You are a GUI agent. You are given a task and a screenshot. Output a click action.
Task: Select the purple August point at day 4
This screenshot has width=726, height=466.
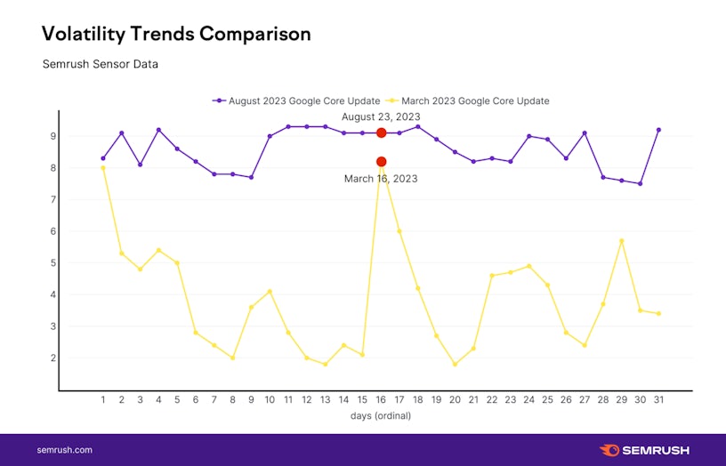click(158, 130)
